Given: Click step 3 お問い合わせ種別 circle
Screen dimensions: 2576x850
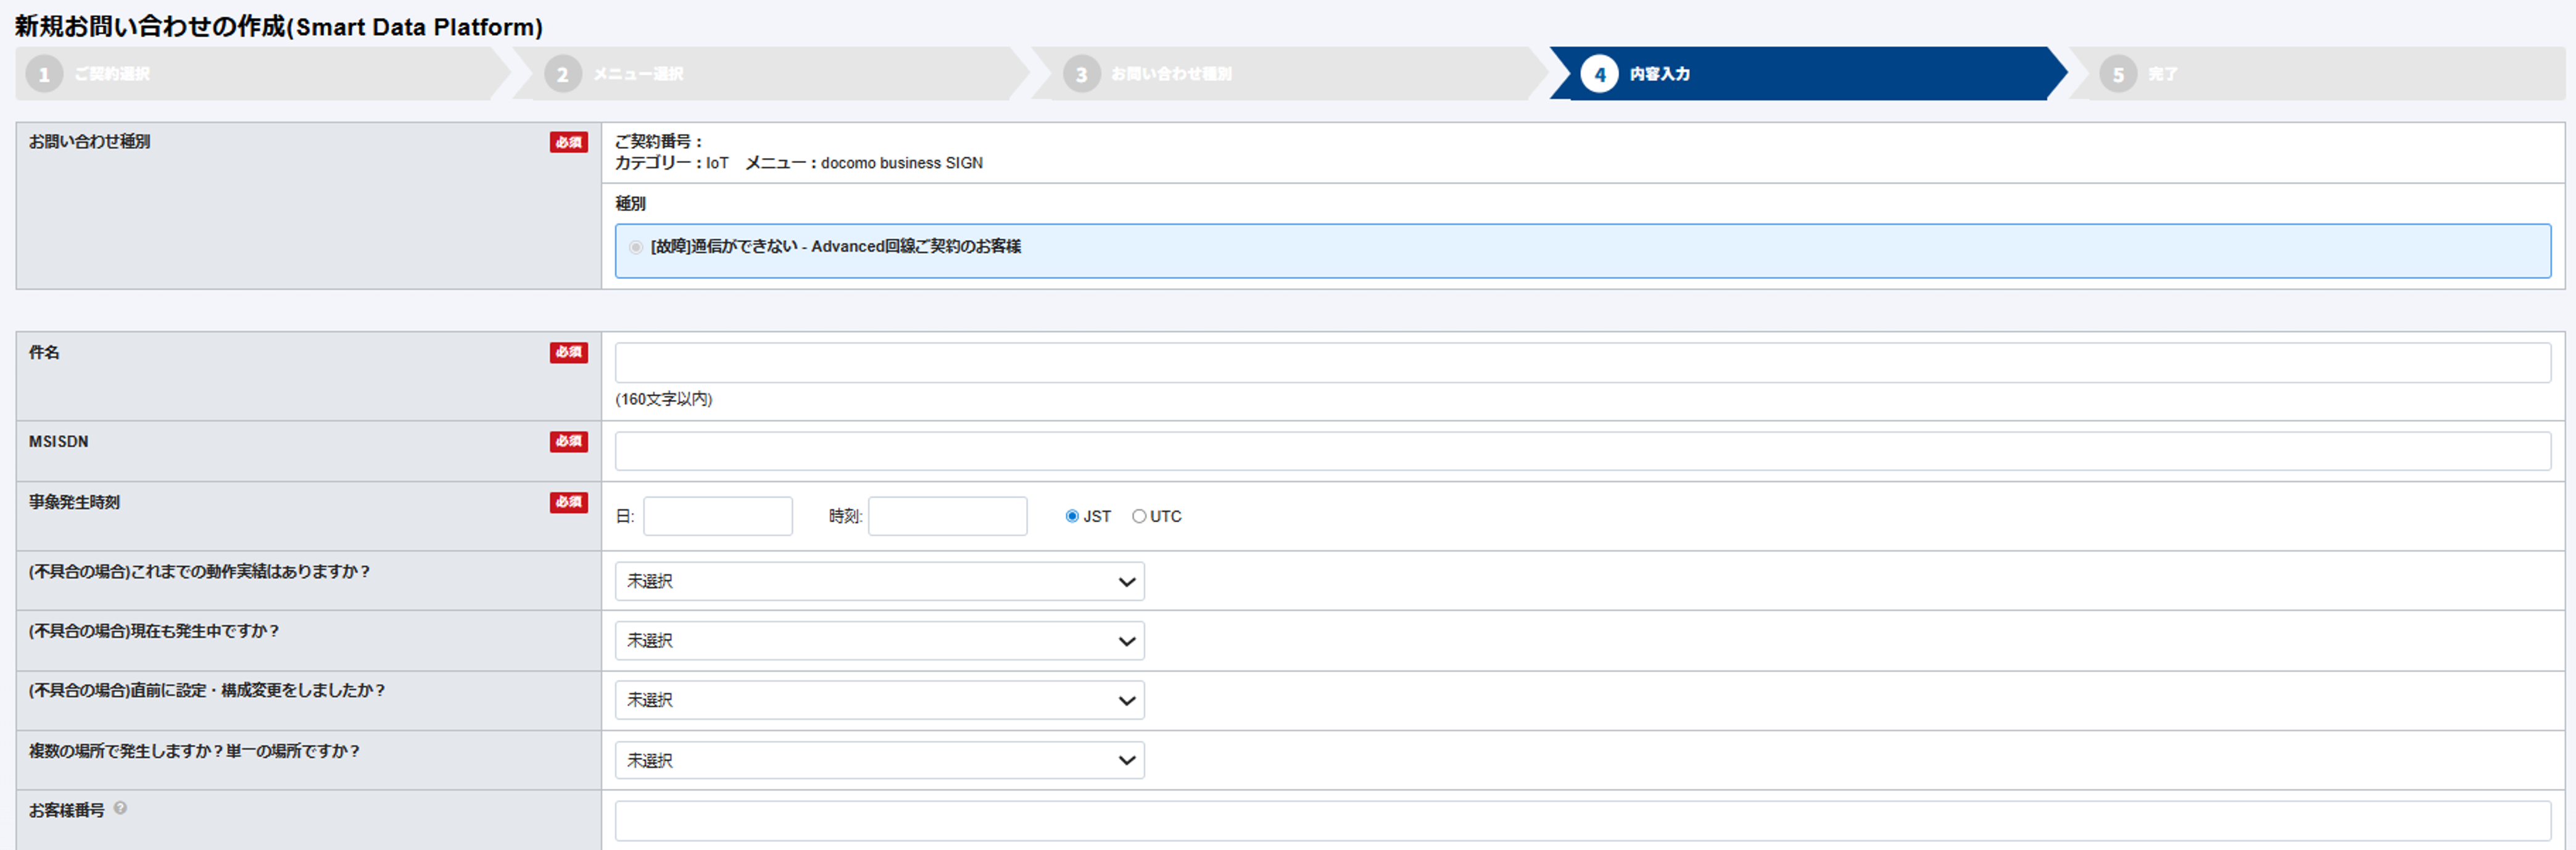Looking at the screenshot, I should (x=1080, y=75).
